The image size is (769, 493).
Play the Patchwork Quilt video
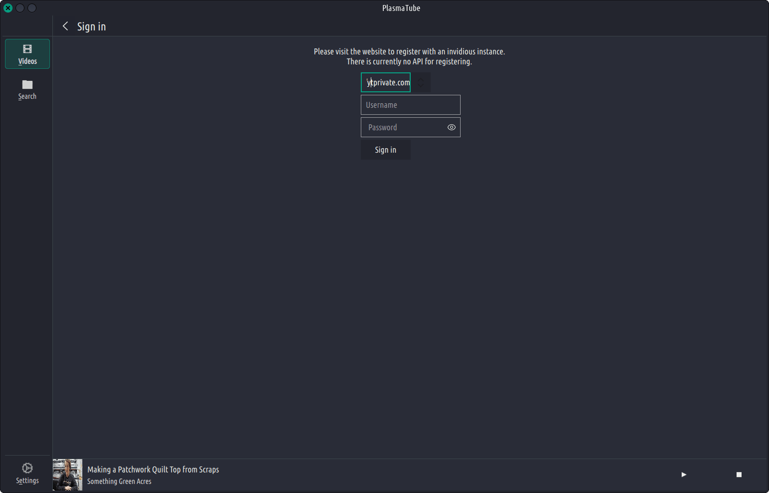(x=684, y=475)
